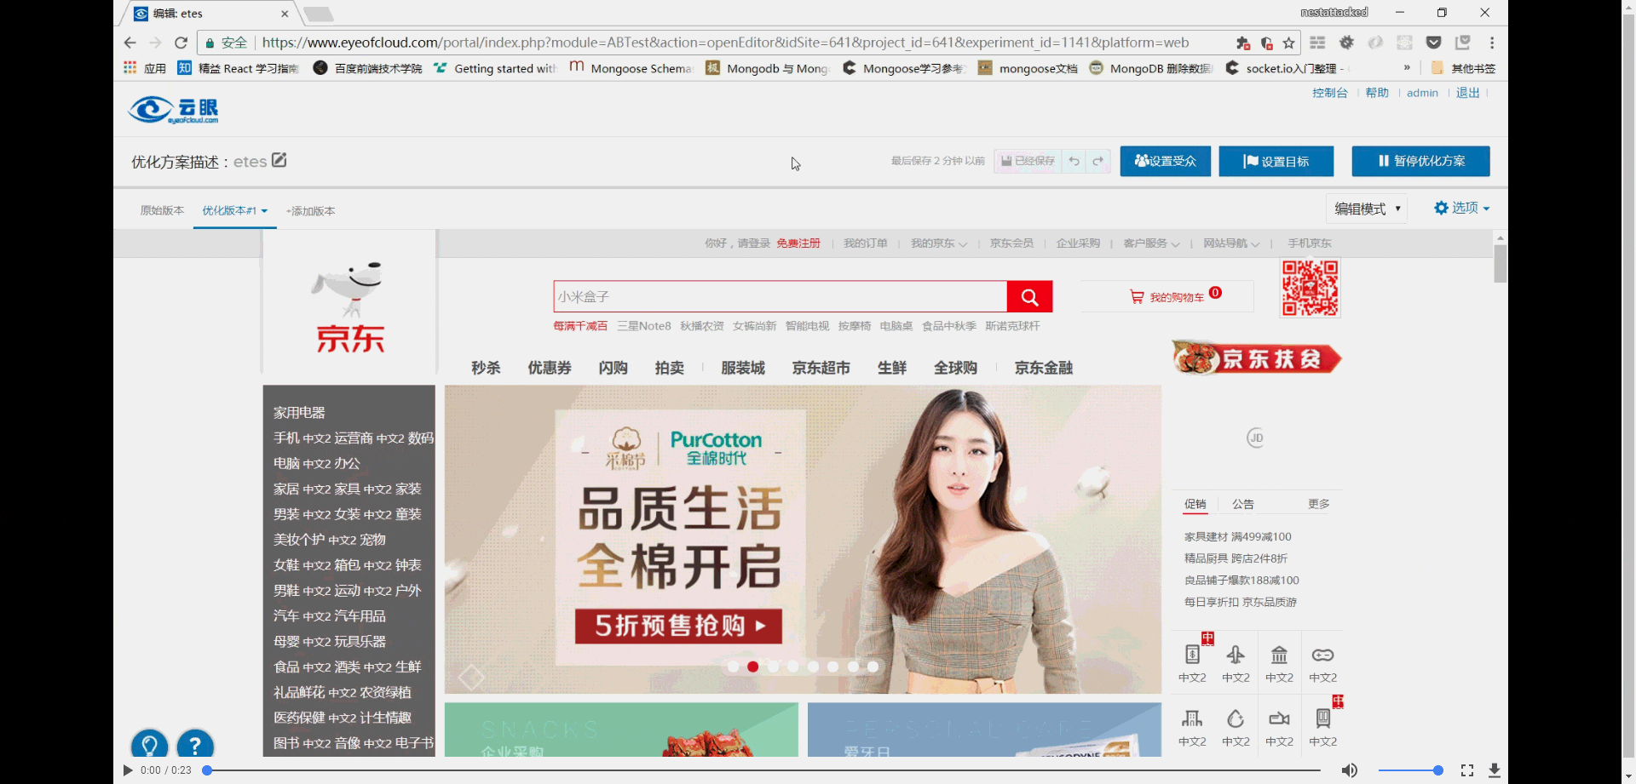Click +添加版本 to add version
Viewport: 1636px width, 784px height.
point(310,211)
